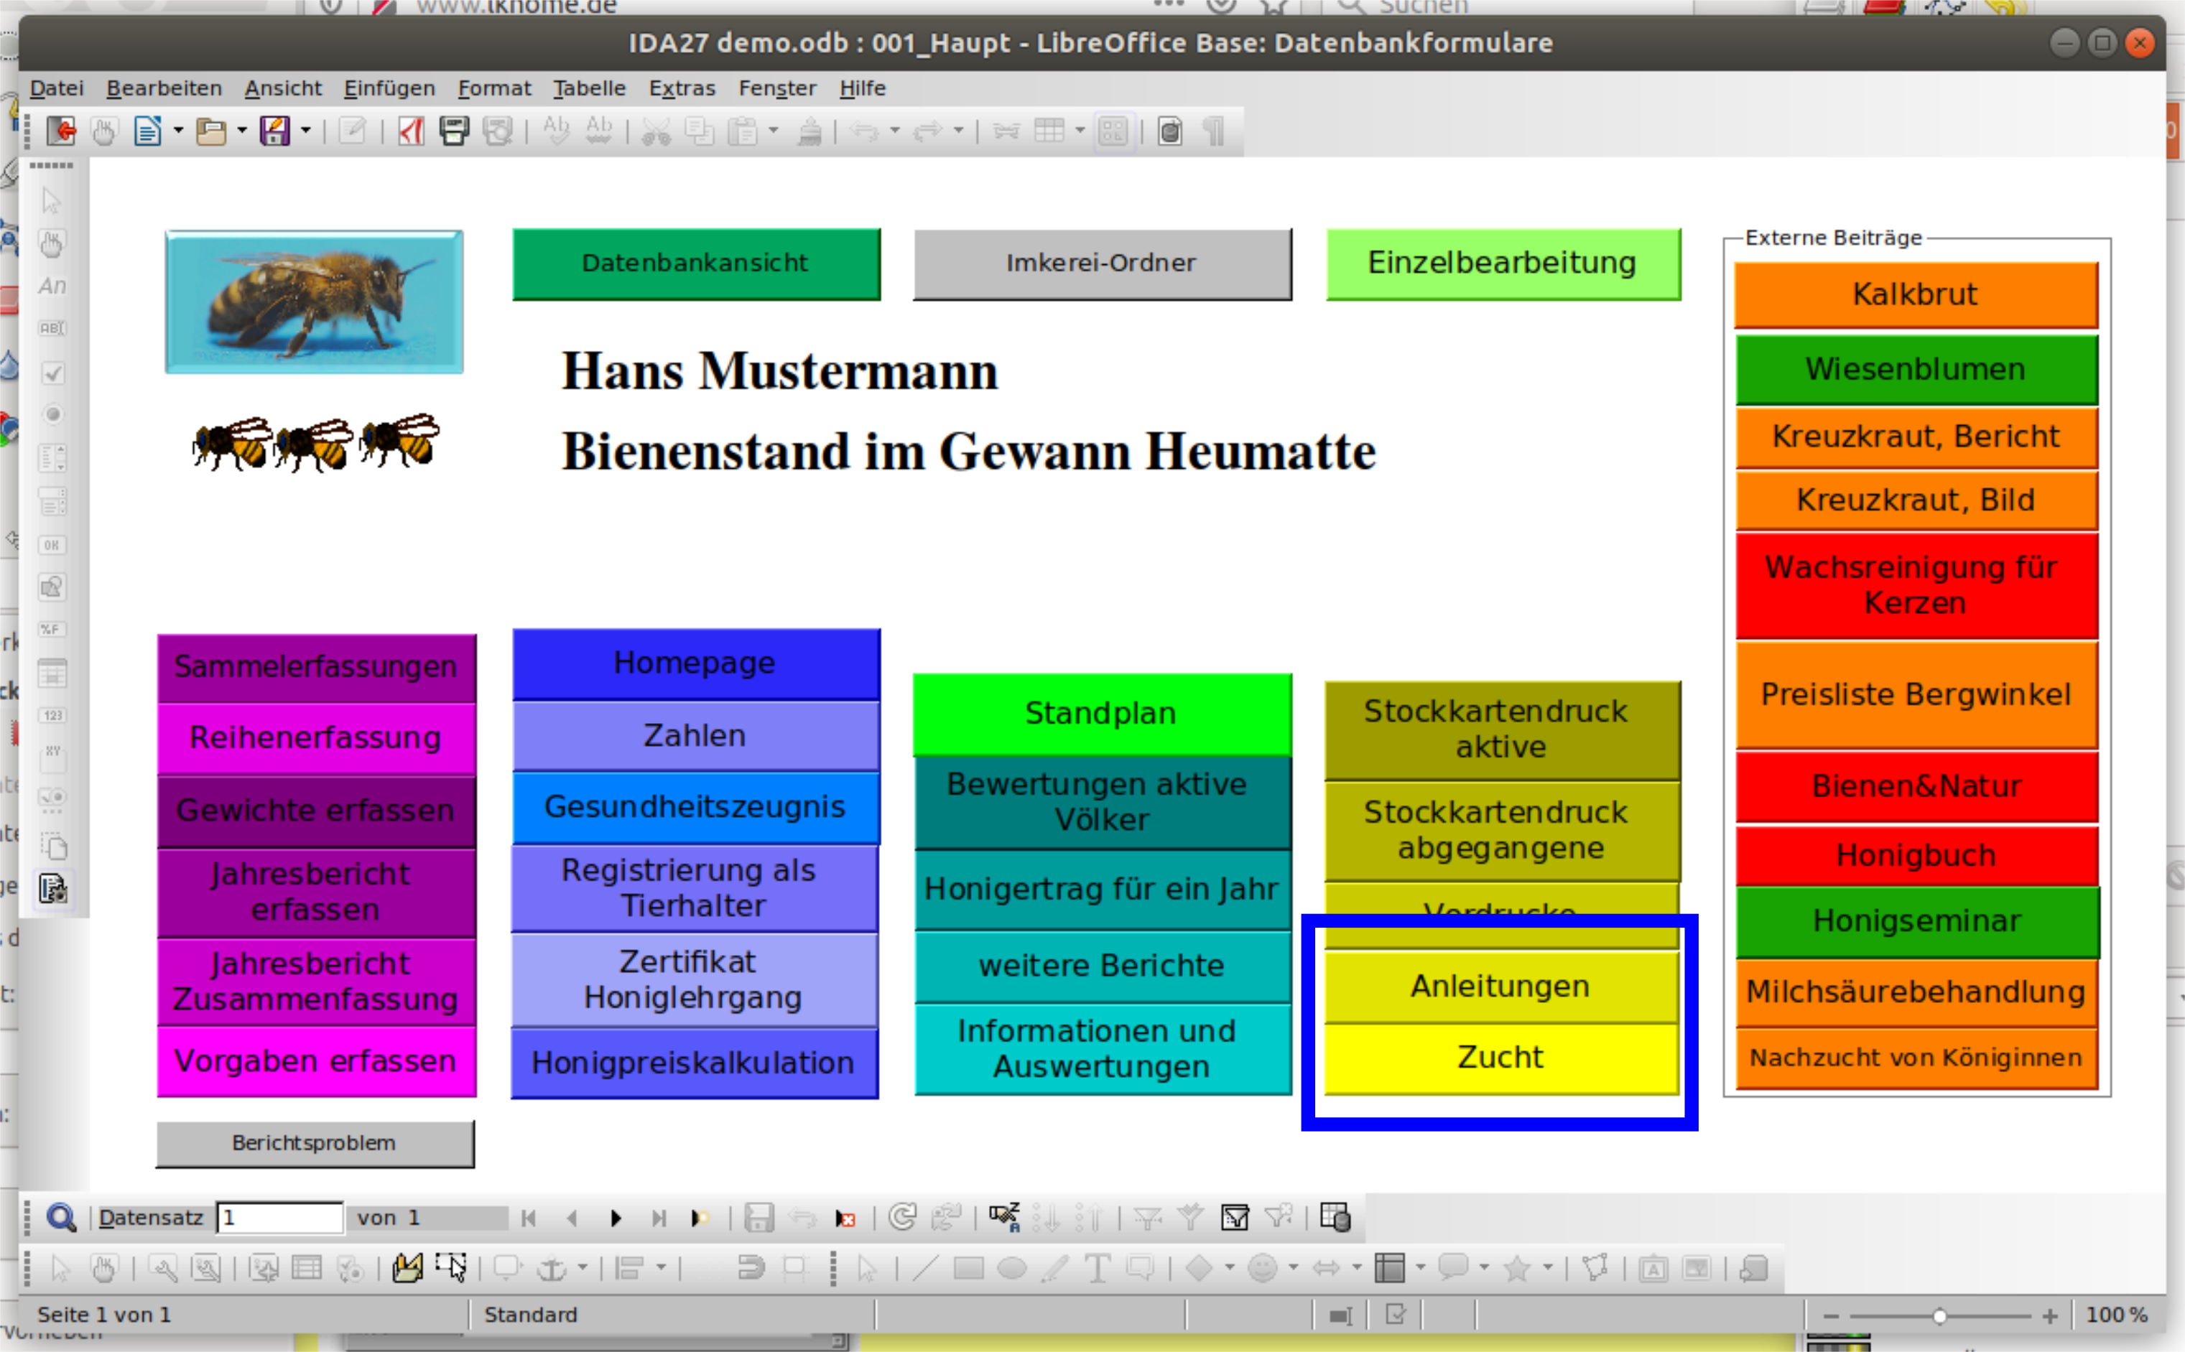
Task: Click the Datenbankansicht button
Action: pyautogui.click(x=696, y=264)
